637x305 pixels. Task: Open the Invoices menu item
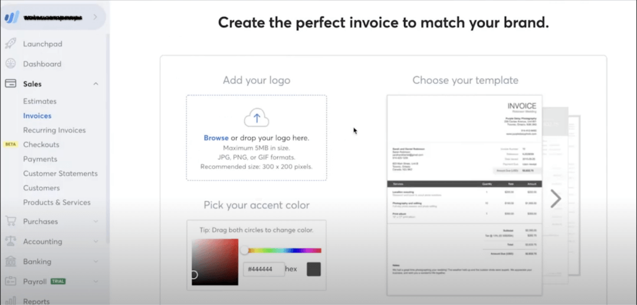37,116
